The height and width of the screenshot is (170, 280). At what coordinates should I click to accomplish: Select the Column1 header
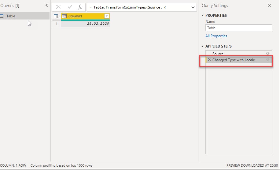pos(85,16)
